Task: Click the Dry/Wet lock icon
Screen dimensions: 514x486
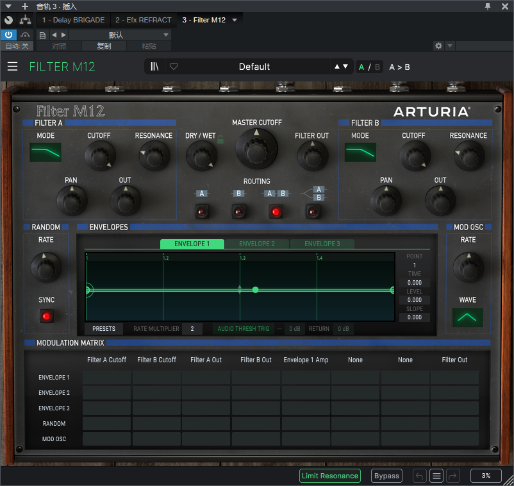Action: coord(220,139)
